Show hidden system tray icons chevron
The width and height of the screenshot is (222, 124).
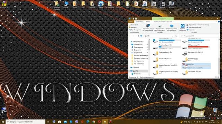point(194,122)
